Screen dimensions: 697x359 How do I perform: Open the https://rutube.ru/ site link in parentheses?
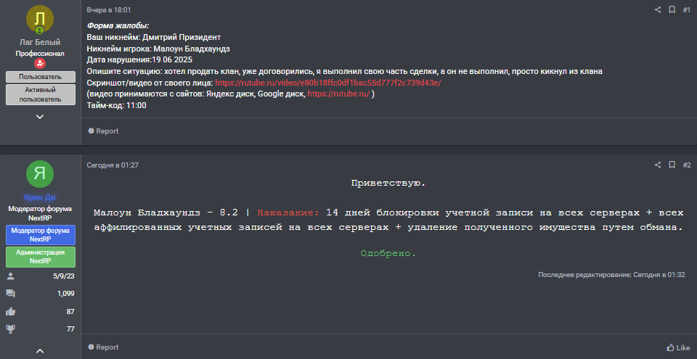tap(338, 94)
